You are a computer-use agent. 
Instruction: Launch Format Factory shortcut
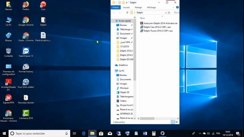pos(26,68)
